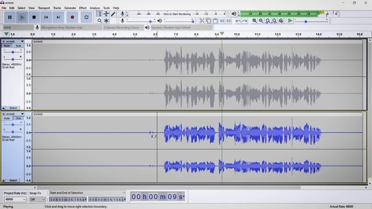
Task: Skip to the start of the track
Action: click(x=46, y=17)
